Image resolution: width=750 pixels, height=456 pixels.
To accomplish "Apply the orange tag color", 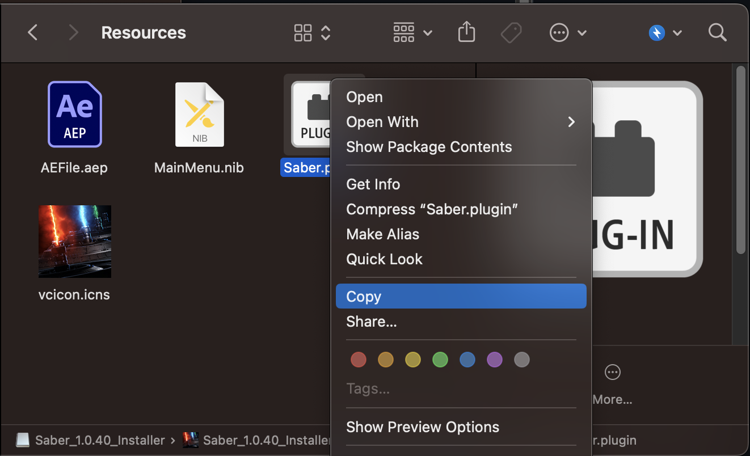I will 386,360.
